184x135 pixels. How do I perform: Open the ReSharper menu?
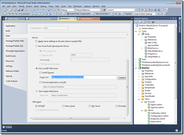(78, 6)
